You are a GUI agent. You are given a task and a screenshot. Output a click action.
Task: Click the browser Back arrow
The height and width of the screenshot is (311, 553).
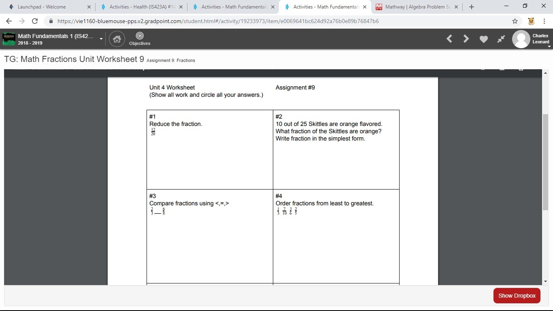[9, 21]
